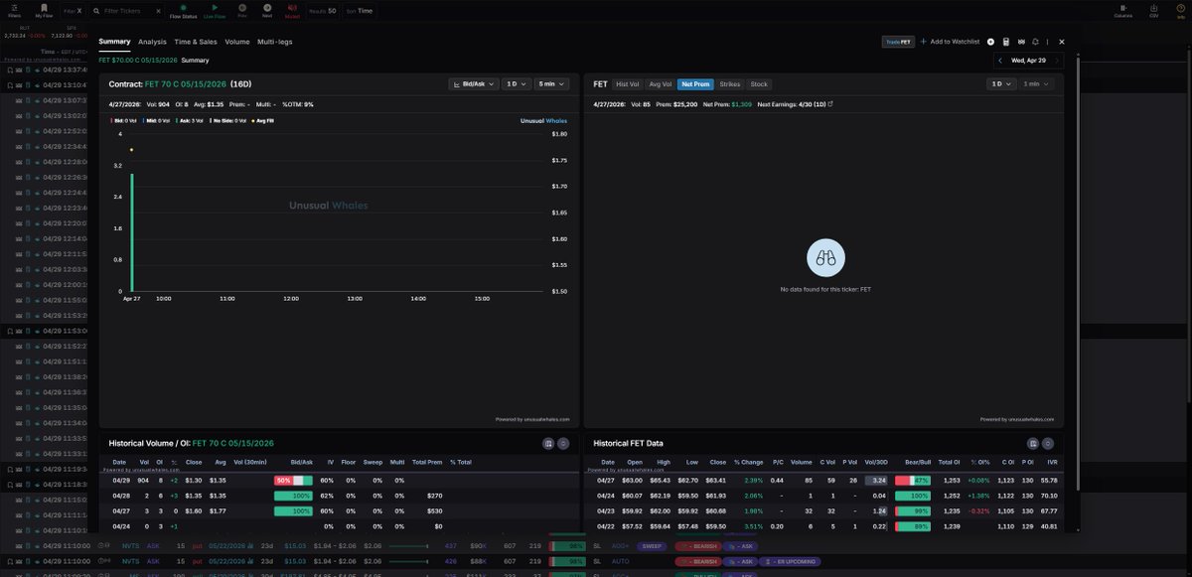The image size is (1192, 577).
Task: Open table icon in Historical FET Data header
Action: point(1033,443)
